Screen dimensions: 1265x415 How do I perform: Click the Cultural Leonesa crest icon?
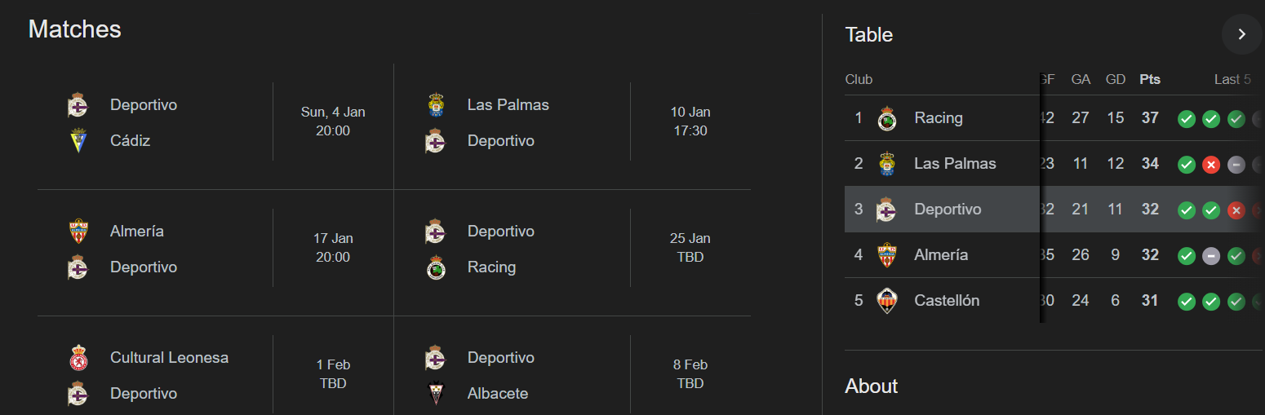(x=78, y=358)
